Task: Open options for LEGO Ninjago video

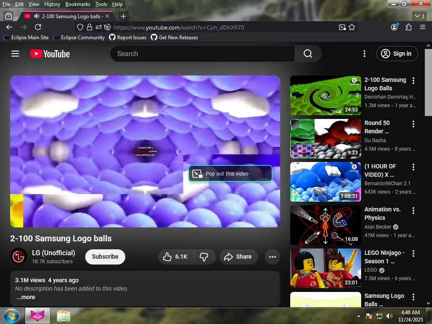Action: pos(413,254)
